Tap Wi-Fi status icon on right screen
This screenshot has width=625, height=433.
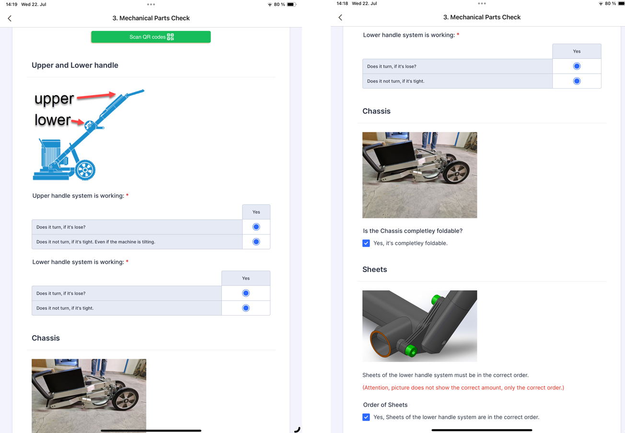[601, 3]
